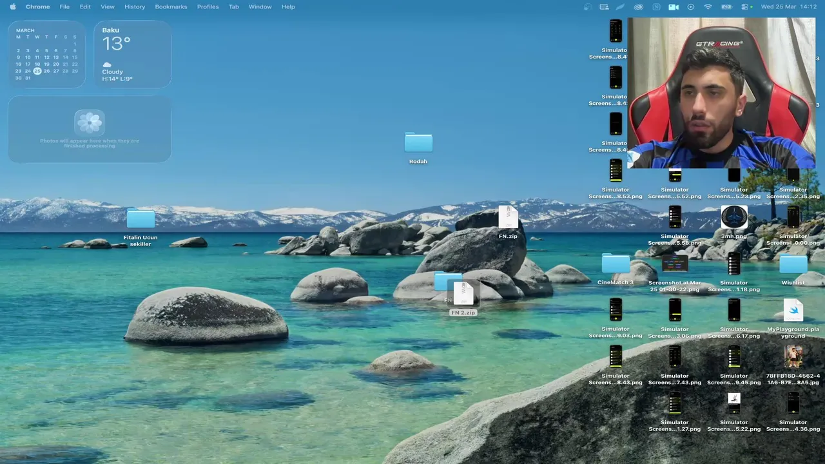Open the Window menu

pyautogui.click(x=260, y=6)
